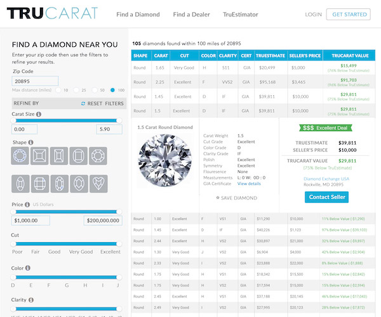Viewport: 381px width, 317px height.
Task: Sort by CUT column header
Action: tap(184, 56)
